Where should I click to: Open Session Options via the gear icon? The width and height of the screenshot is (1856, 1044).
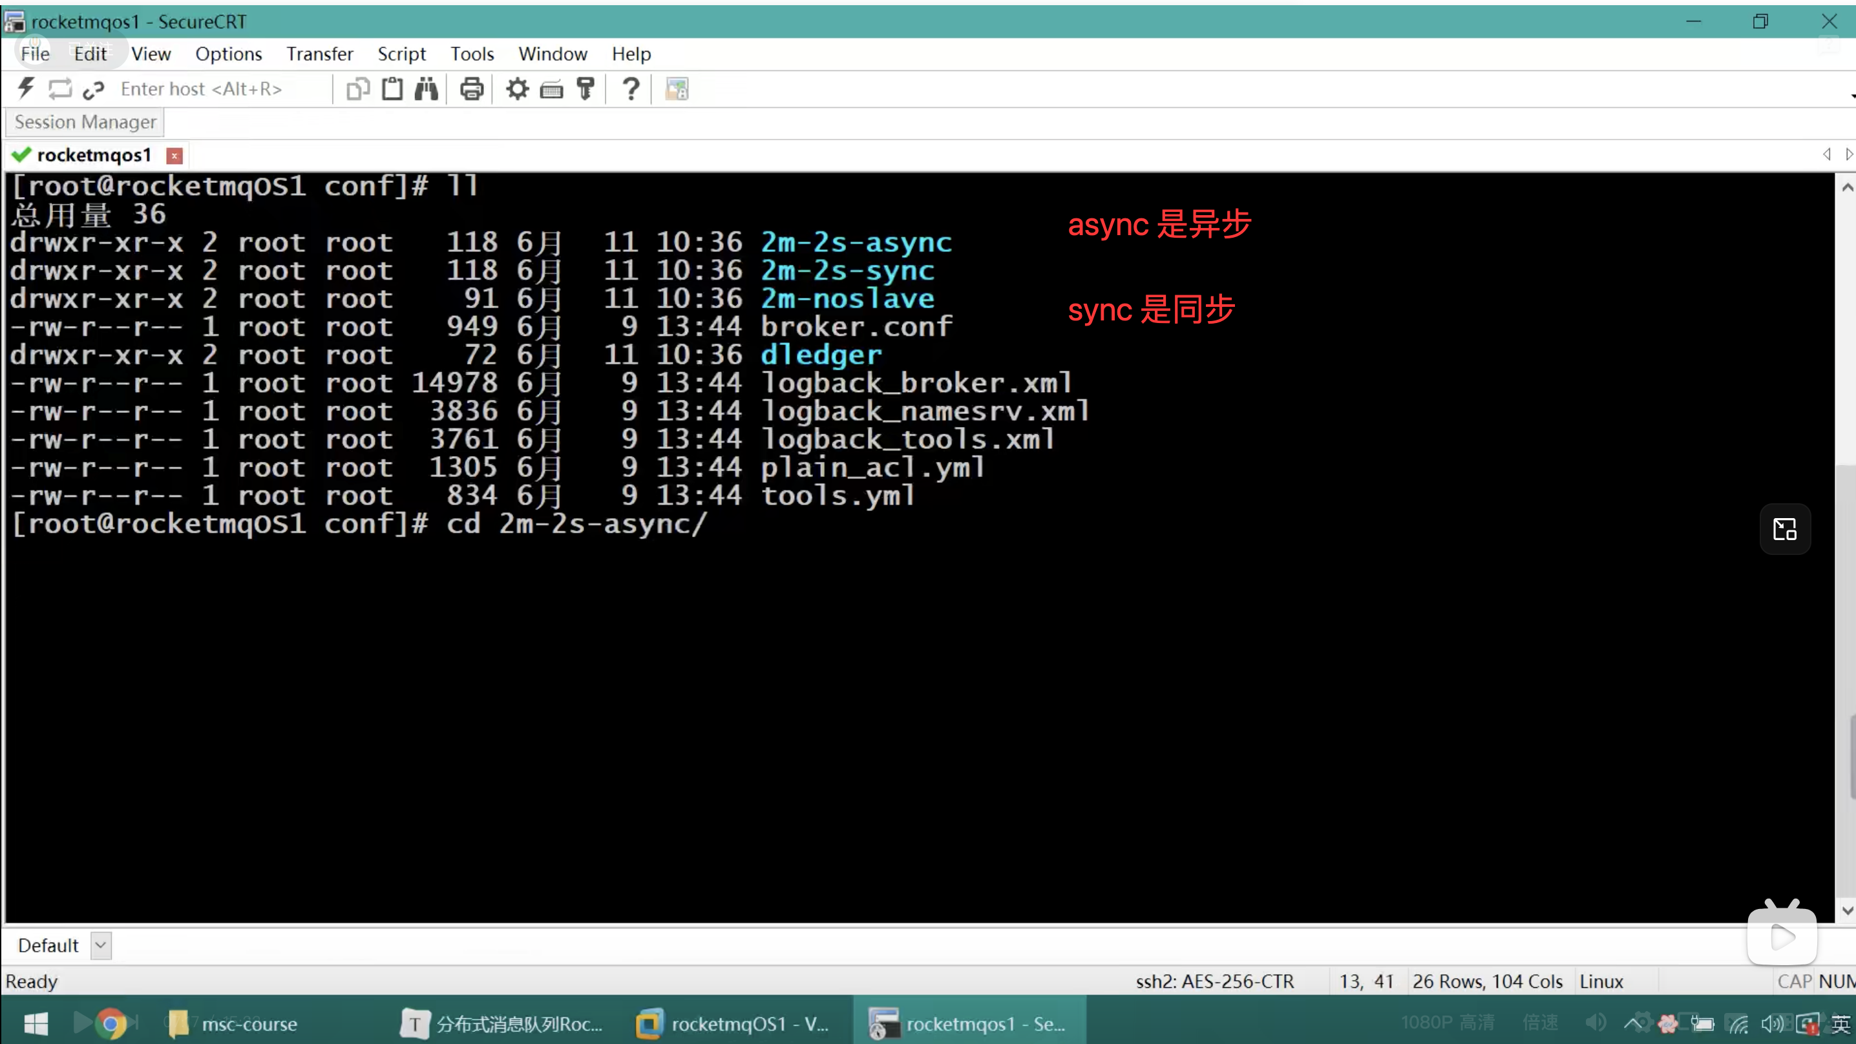click(518, 89)
